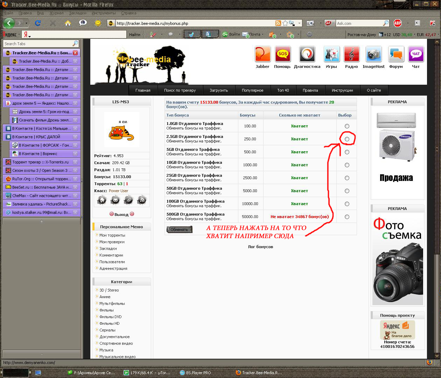Reload the page with the refresh icon
441x378 pixels.
coord(38,23)
